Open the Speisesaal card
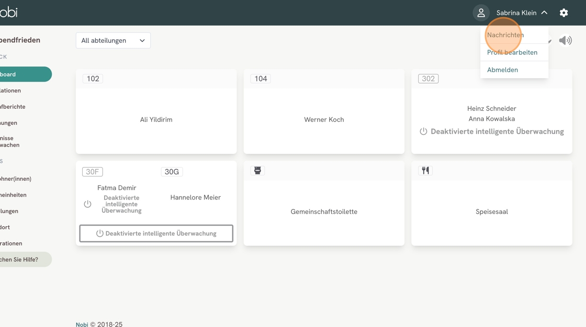 (492, 203)
